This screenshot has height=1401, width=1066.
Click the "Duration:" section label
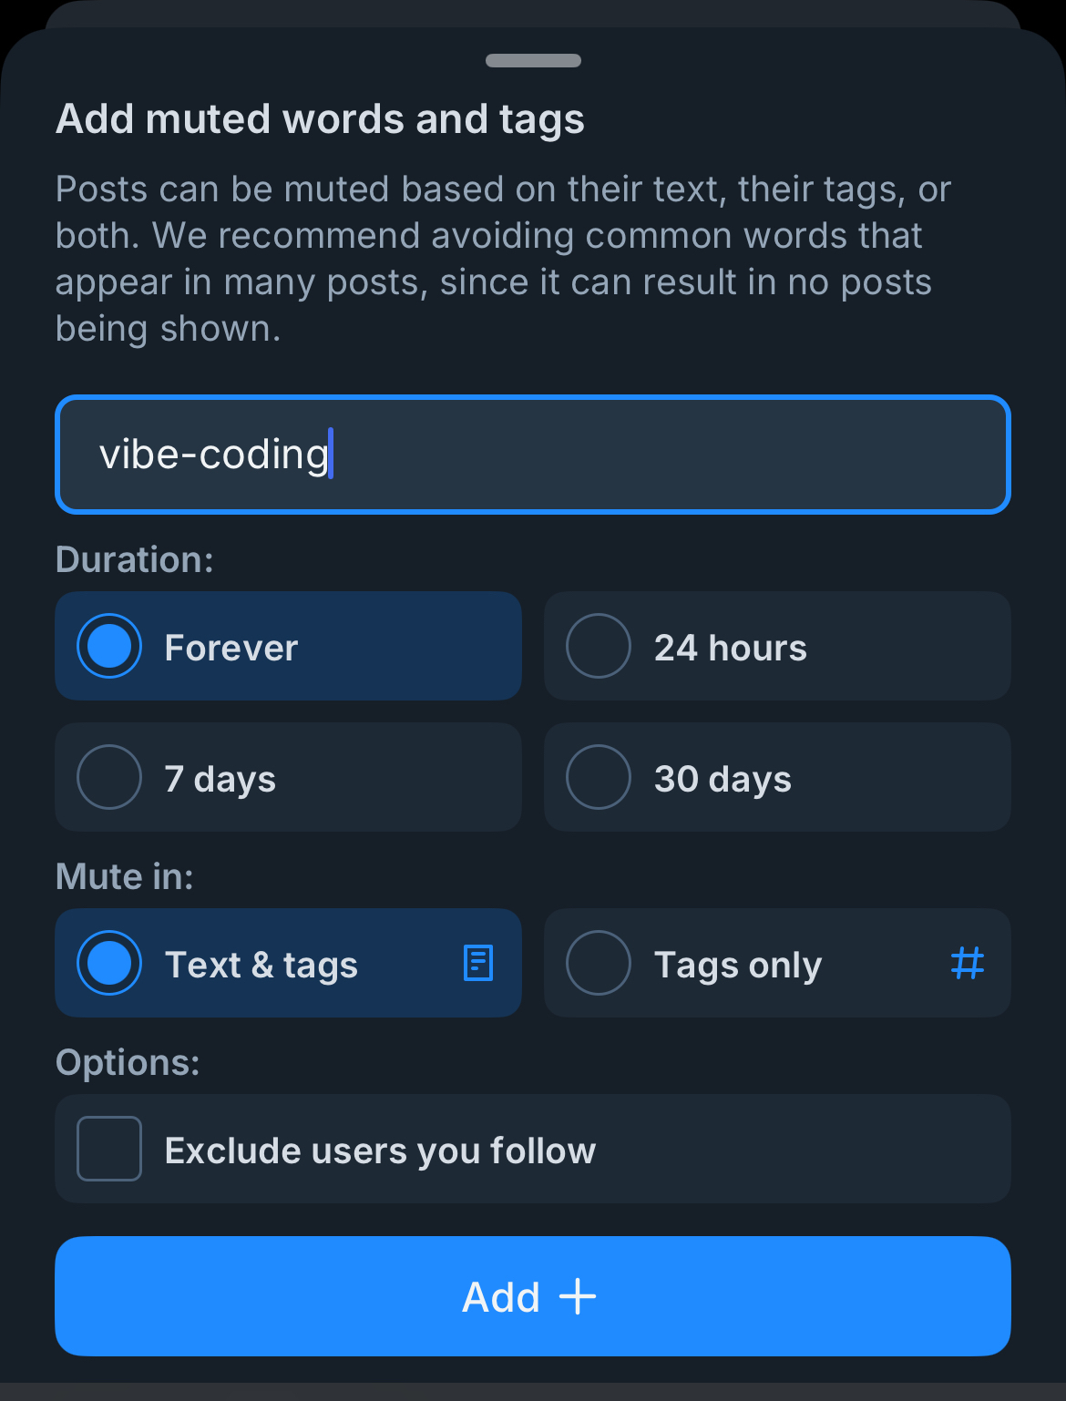(135, 559)
